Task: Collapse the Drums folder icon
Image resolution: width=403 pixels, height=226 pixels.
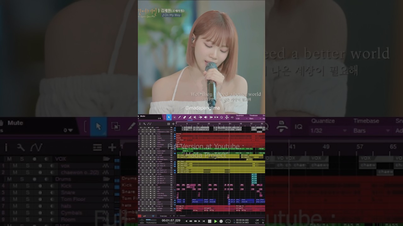Action: click(172, 134)
